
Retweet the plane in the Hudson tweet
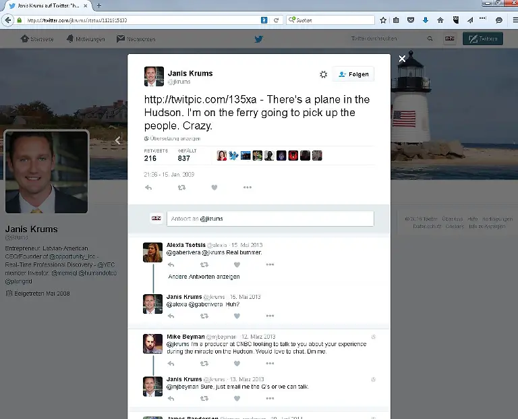click(x=181, y=188)
